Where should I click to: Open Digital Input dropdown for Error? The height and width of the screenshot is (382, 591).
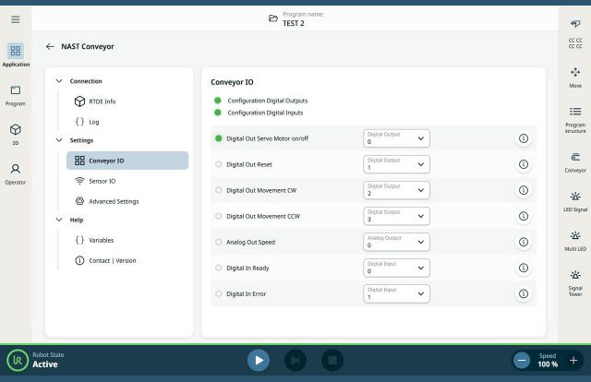click(x=396, y=293)
